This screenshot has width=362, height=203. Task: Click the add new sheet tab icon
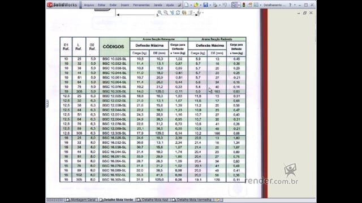(217, 200)
